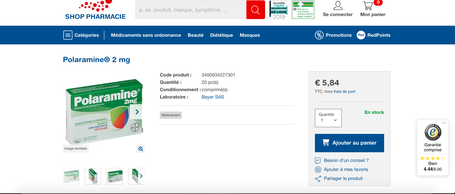The image size is (455, 194).
Task: Click the Médicament tag
Action: (171, 115)
